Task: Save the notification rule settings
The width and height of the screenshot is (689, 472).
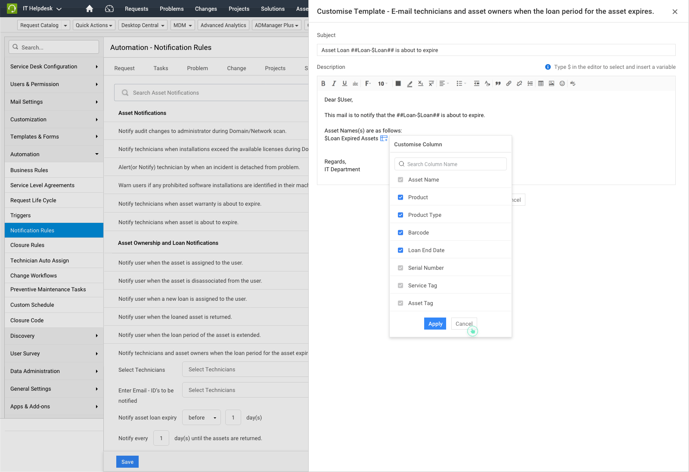Action: coord(127,461)
